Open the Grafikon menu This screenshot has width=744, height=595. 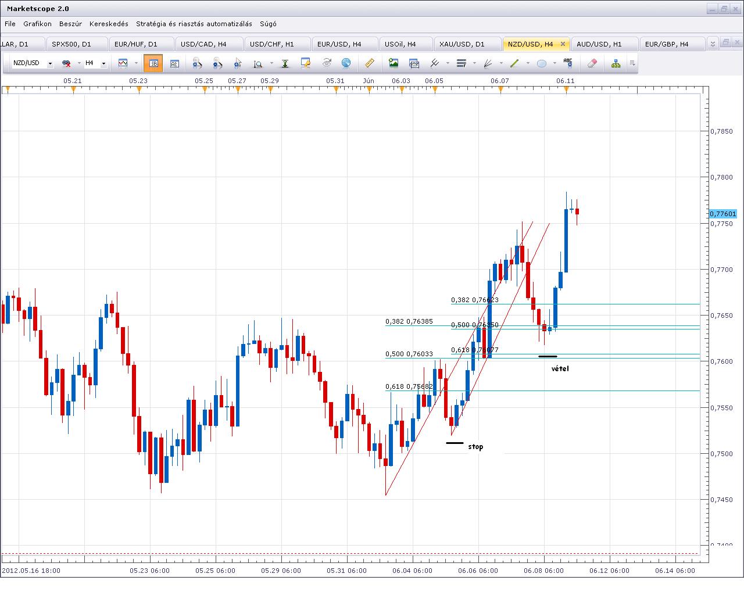point(38,24)
